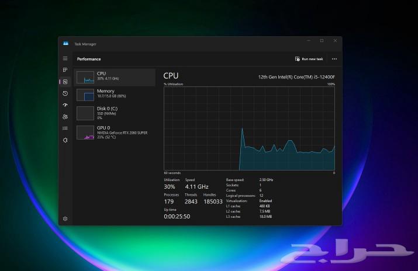The height and width of the screenshot is (271, 418).
Task: Select the CPU performance item
Action: (x=115, y=77)
